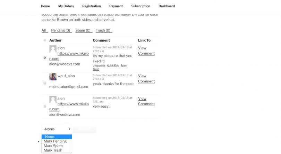Click wpuf_aion's avatar photo

coord(53,77)
